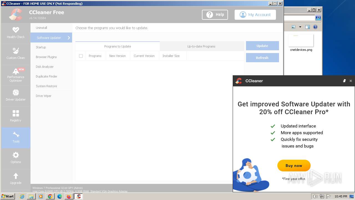Launch Firefox from taskbar

coord(69,196)
